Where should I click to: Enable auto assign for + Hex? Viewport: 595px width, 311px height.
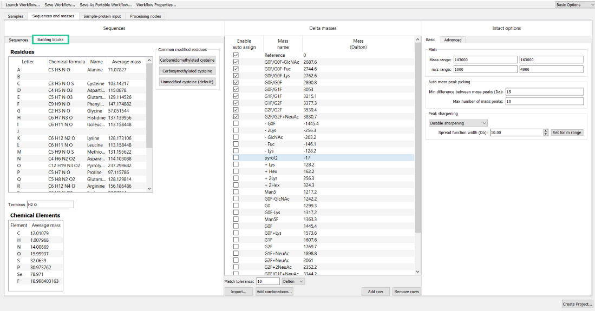[236, 171]
